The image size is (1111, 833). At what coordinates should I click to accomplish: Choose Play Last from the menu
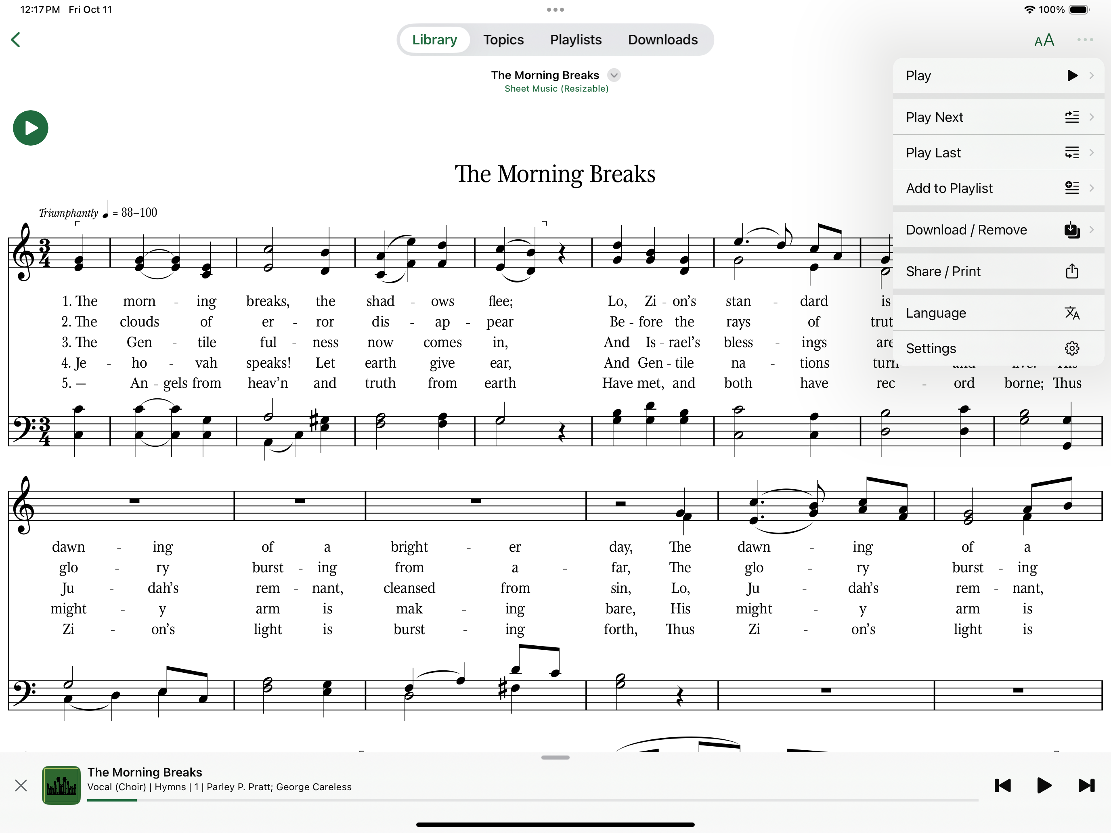(998, 153)
